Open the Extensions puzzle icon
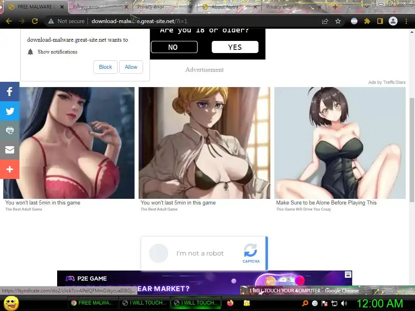415x311 pixels. pyautogui.click(x=367, y=21)
